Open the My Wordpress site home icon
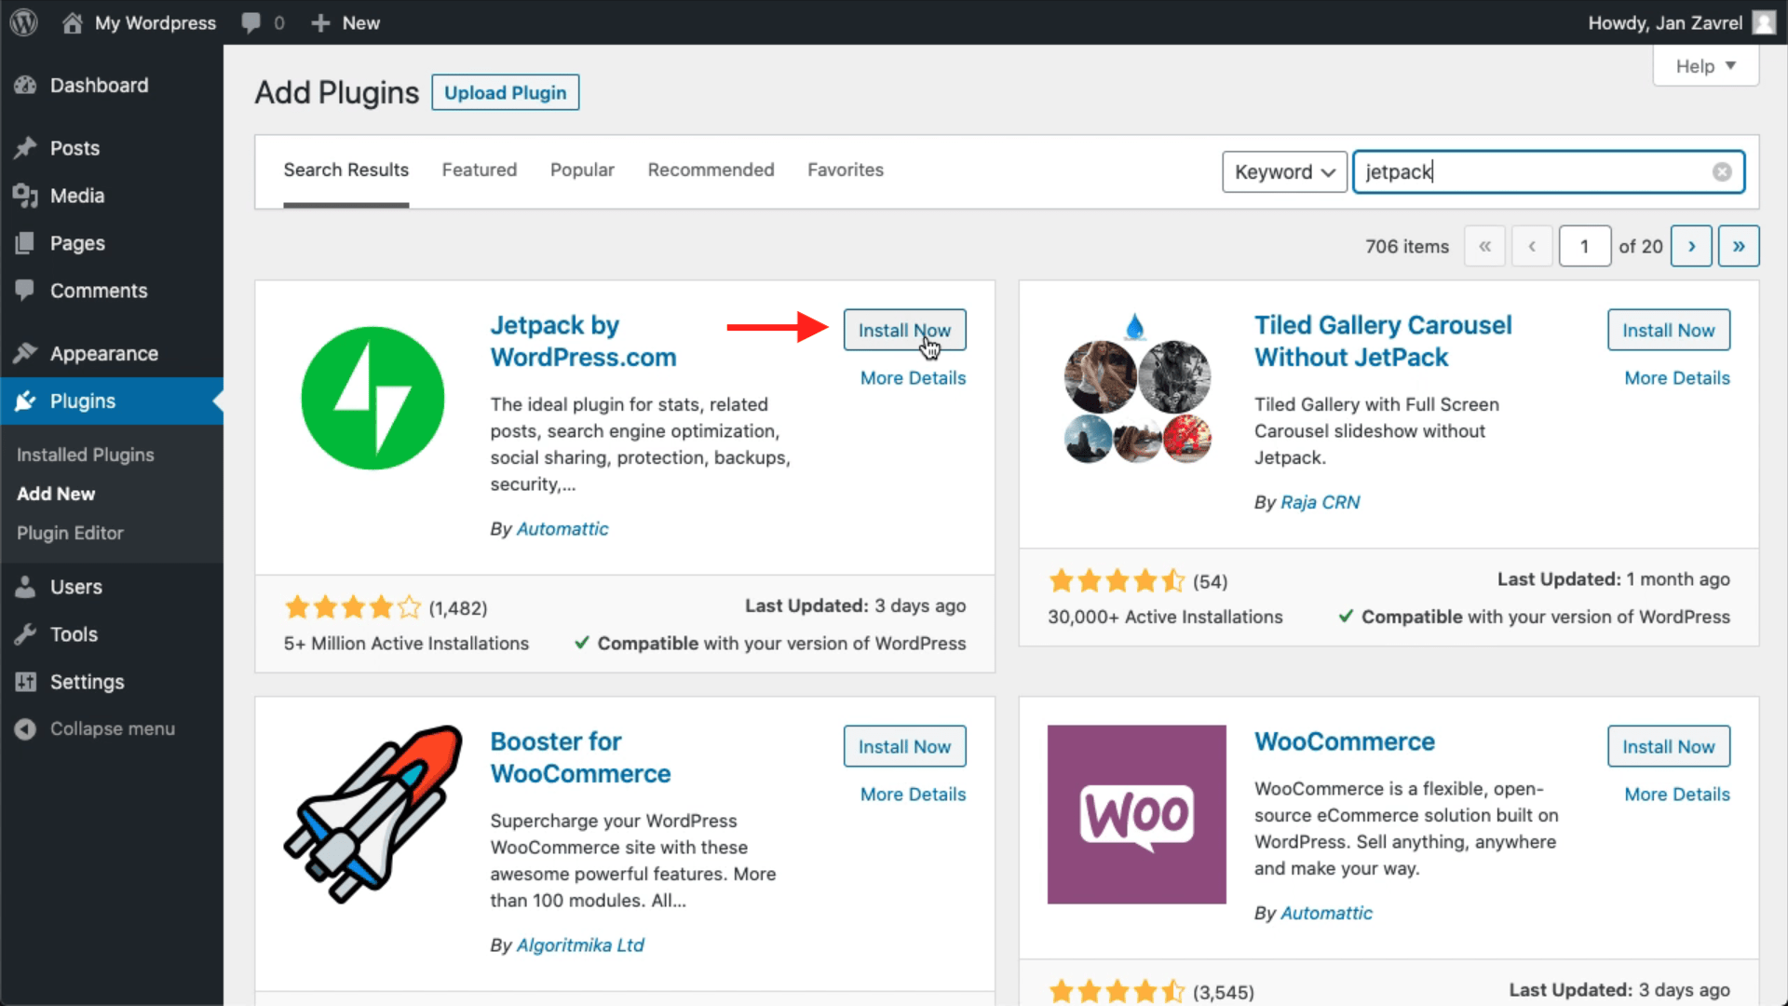Screen dimensions: 1788x1006 tap(73, 22)
